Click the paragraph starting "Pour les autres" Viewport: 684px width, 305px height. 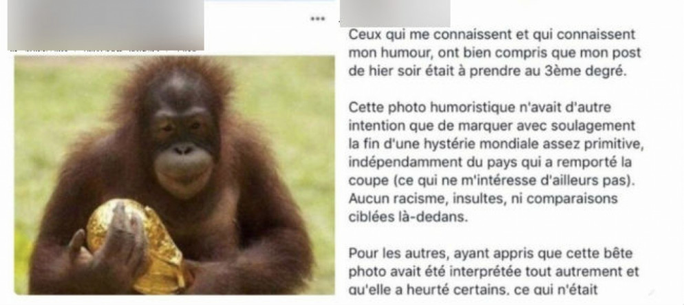click(x=493, y=272)
